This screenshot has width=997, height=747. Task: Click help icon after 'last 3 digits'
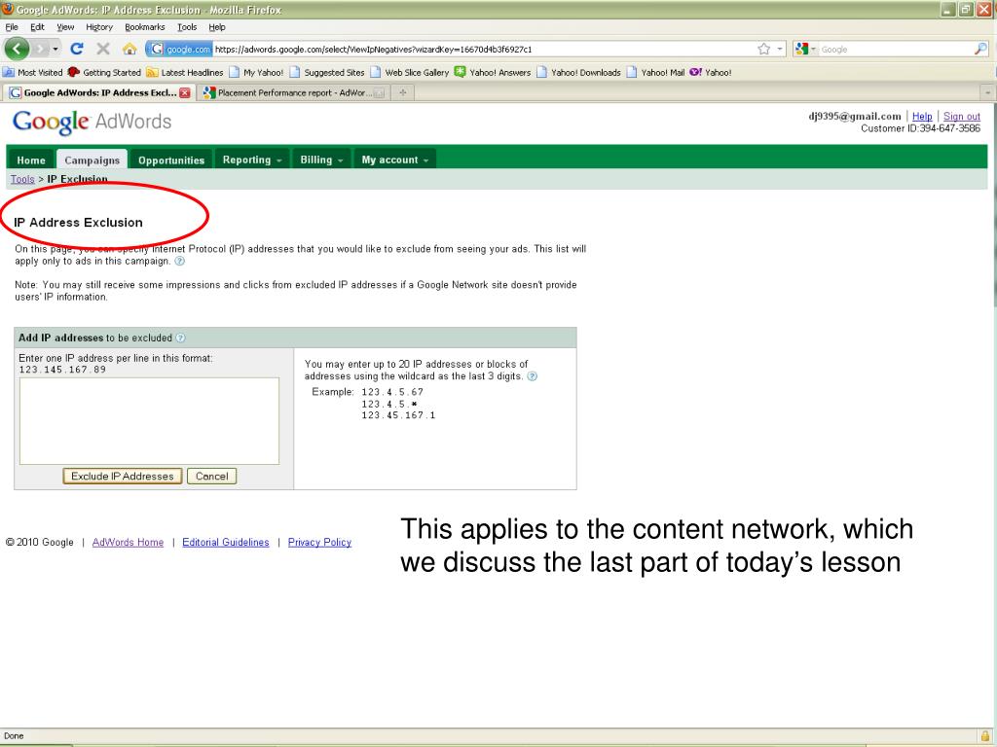(533, 376)
